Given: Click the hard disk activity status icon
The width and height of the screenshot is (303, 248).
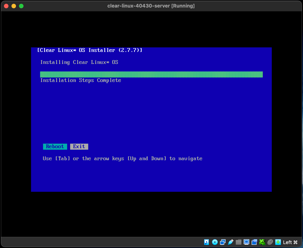Looking at the screenshot, I should pos(207,242).
